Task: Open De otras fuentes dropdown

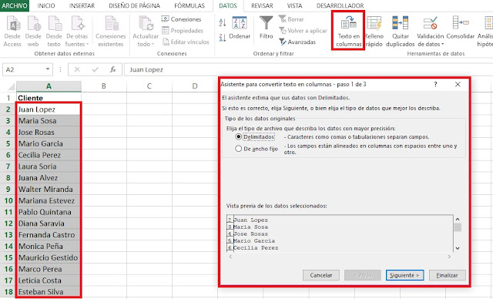Action: pos(77,32)
